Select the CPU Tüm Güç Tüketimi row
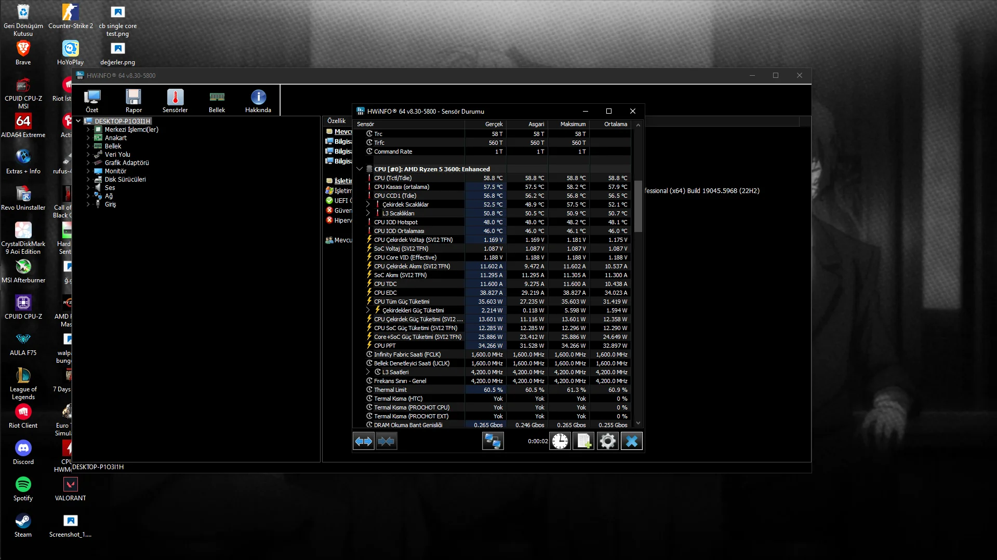 (492, 302)
